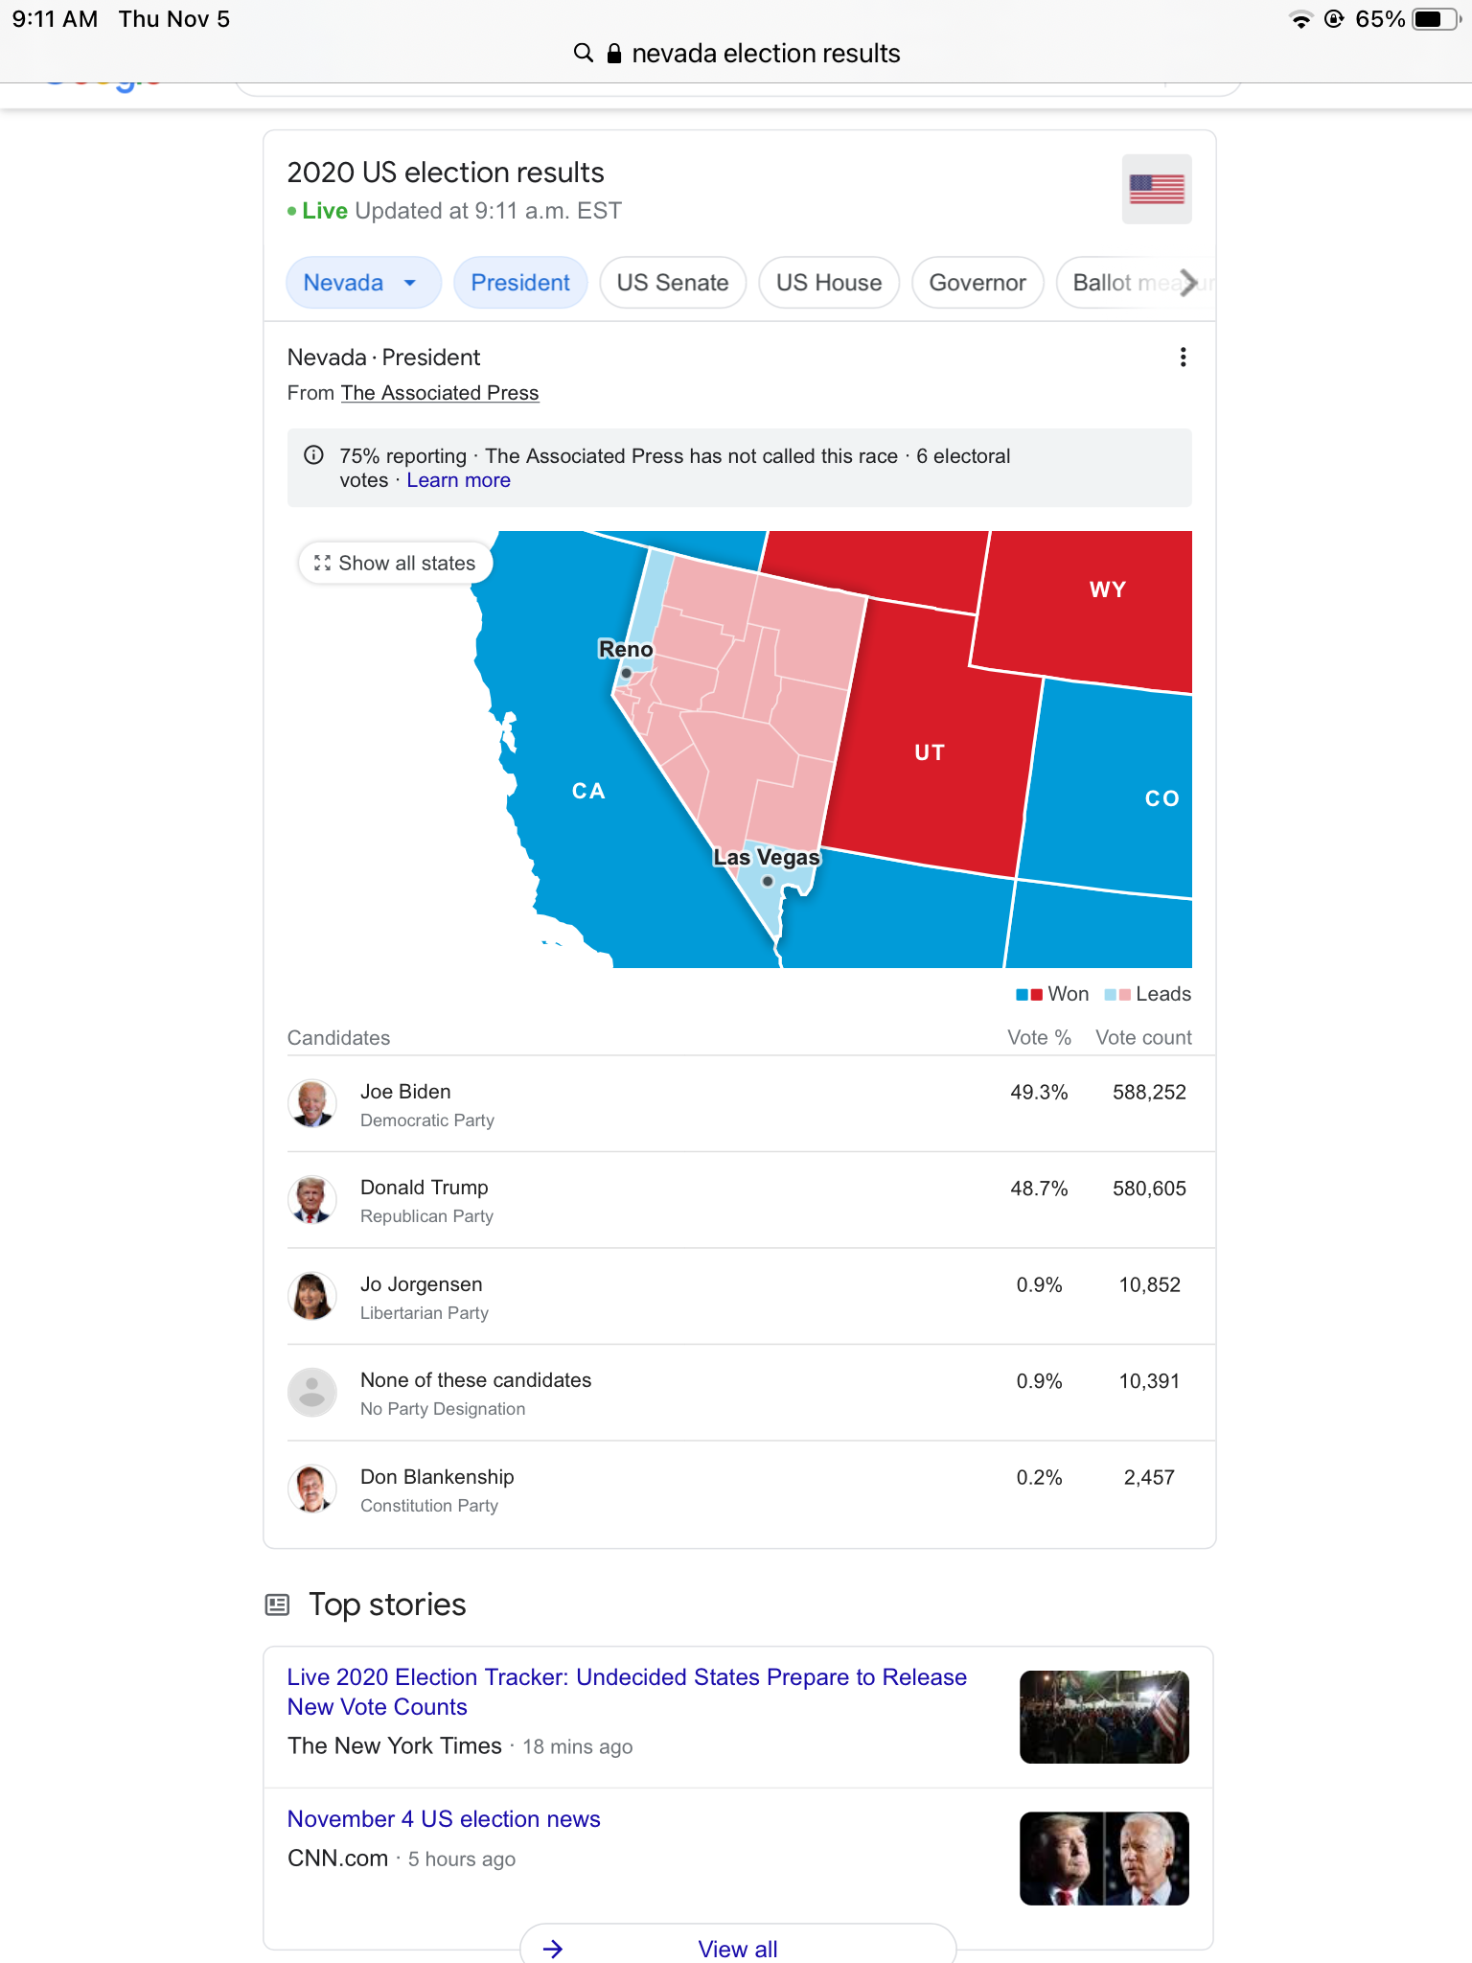The height and width of the screenshot is (1963, 1472).
Task: Click the US flag icon
Action: (1156, 189)
